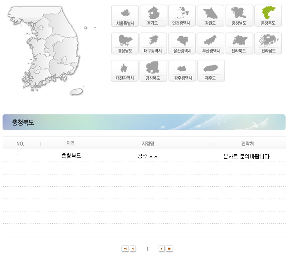Click the 본사로 문의바랍니다. contact text

coord(247,156)
